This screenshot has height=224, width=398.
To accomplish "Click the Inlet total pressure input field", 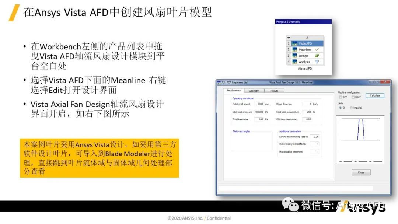I will click(259, 112).
